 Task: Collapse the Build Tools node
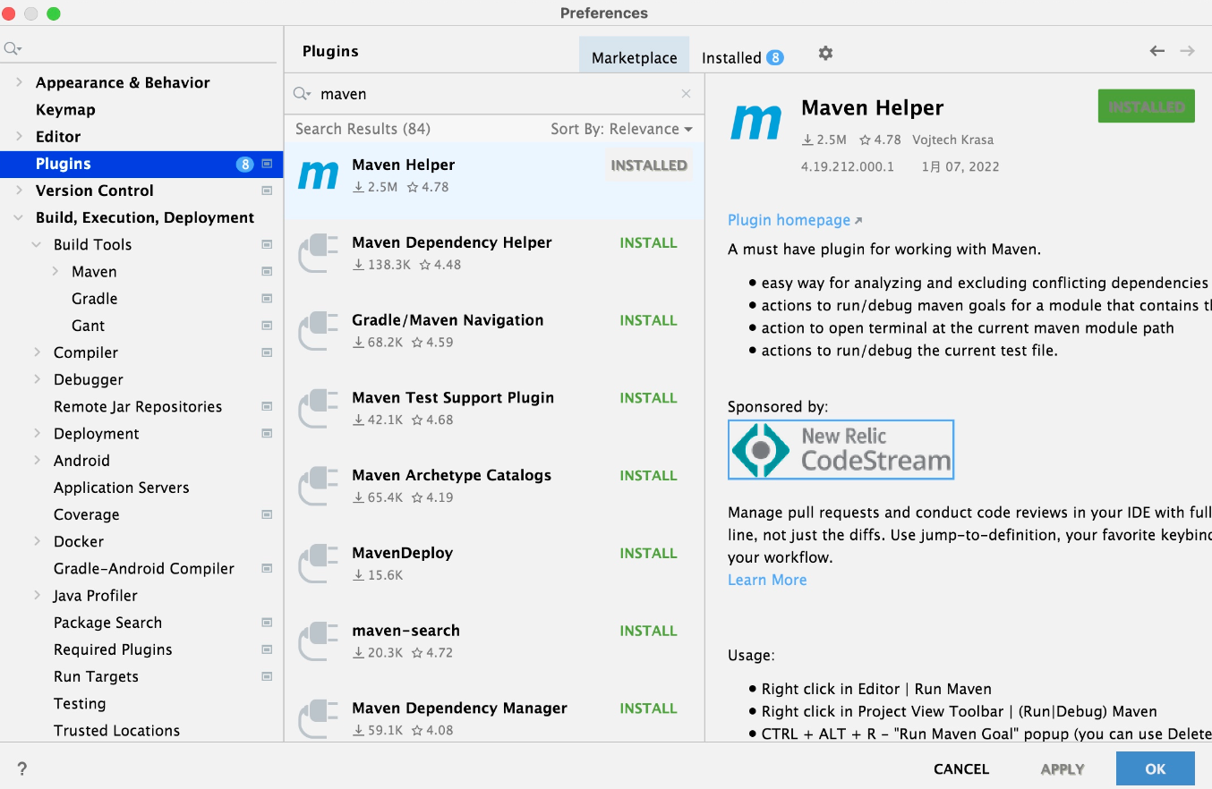pyautogui.click(x=37, y=244)
